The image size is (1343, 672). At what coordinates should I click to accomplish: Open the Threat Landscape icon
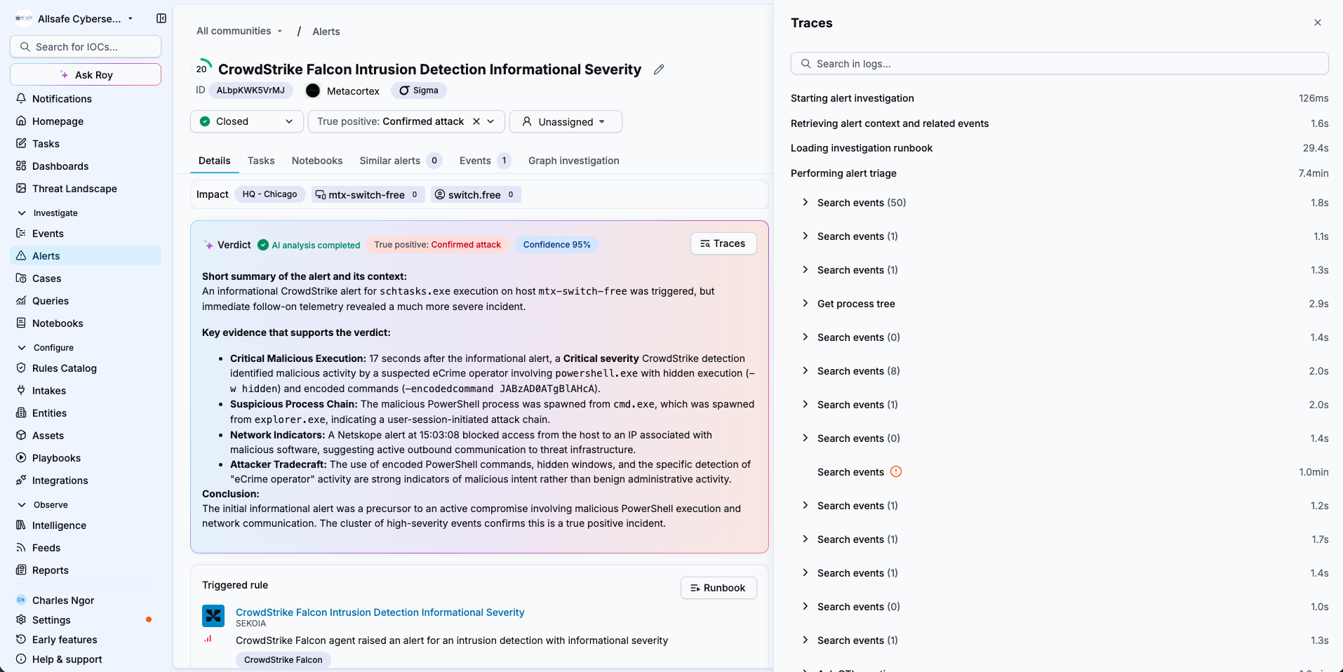tap(21, 188)
